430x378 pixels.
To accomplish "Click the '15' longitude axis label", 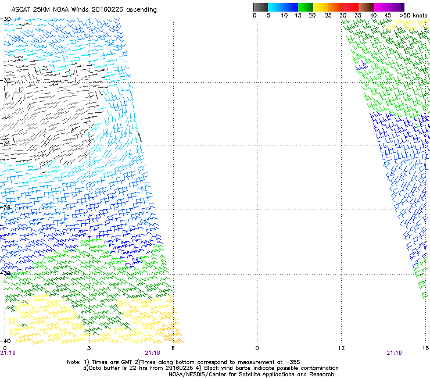I will [425, 348].
